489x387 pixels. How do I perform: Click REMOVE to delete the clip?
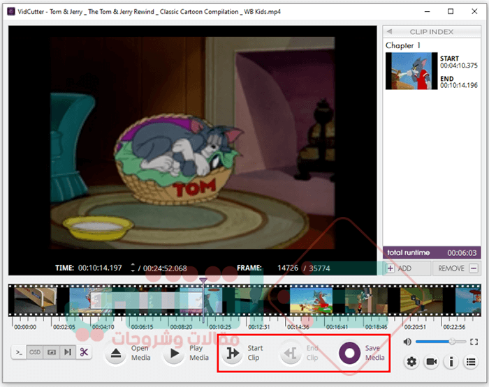[x=457, y=268]
